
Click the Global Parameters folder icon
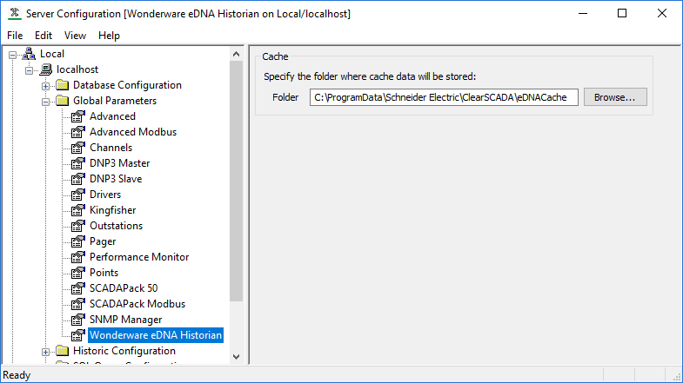point(62,101)
